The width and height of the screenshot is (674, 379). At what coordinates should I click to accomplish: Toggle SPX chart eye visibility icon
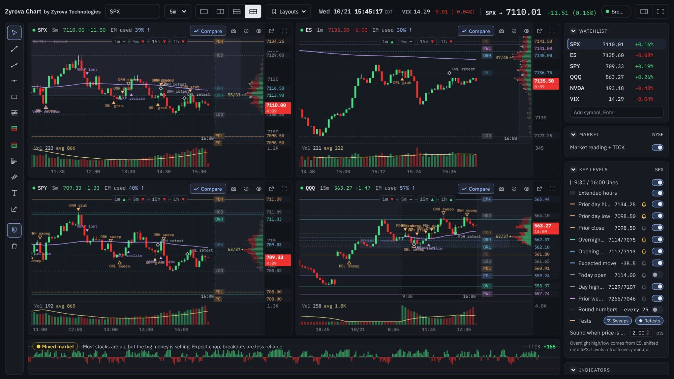click(x=259, y=31)
